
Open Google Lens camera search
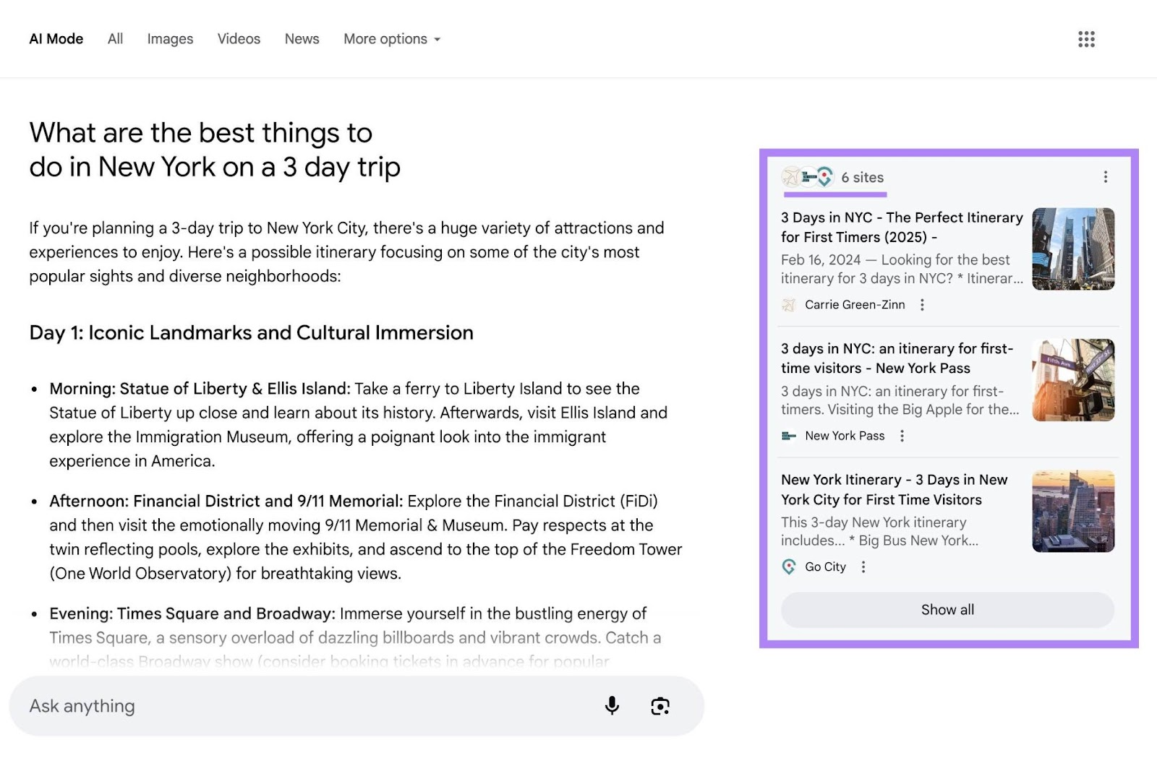pos(659,706)
